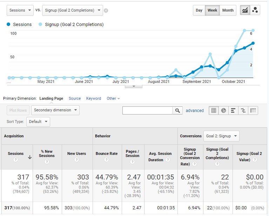Switch to motion chart bubbles icon
This screenshot has width=269, height=216.
[255, 10]
